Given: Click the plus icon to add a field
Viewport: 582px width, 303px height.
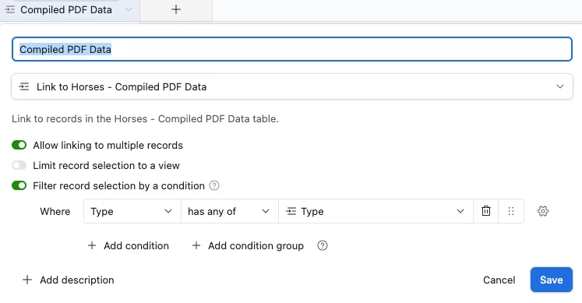Looking at the screenshot, I should (176, 9).
